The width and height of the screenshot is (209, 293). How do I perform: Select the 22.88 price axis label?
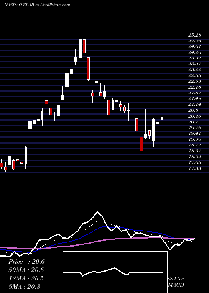click(x=194, y=75)
